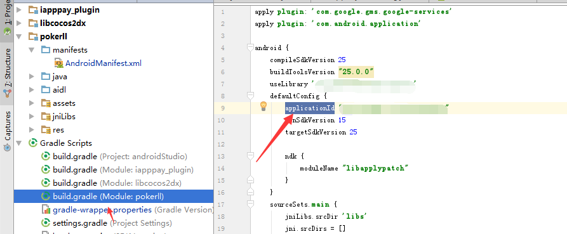Image resolution: width=567 pixels, height=234 pixels.
Task: Click the gradle-wrapper.properties file icon
Action: click(46, 209)
